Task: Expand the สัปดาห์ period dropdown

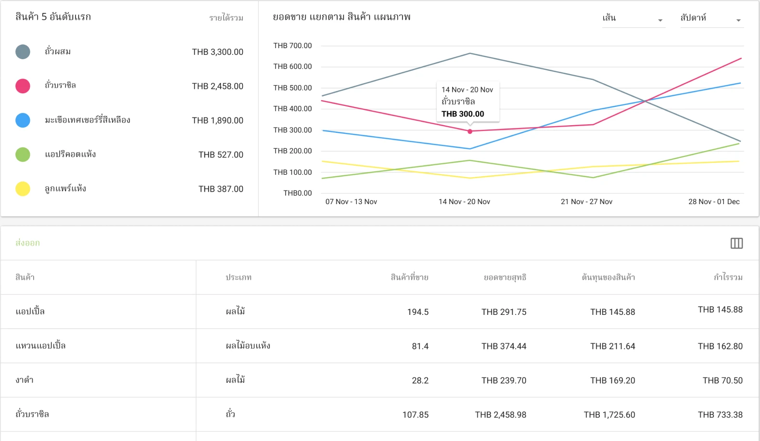Action: click(711, 18)
